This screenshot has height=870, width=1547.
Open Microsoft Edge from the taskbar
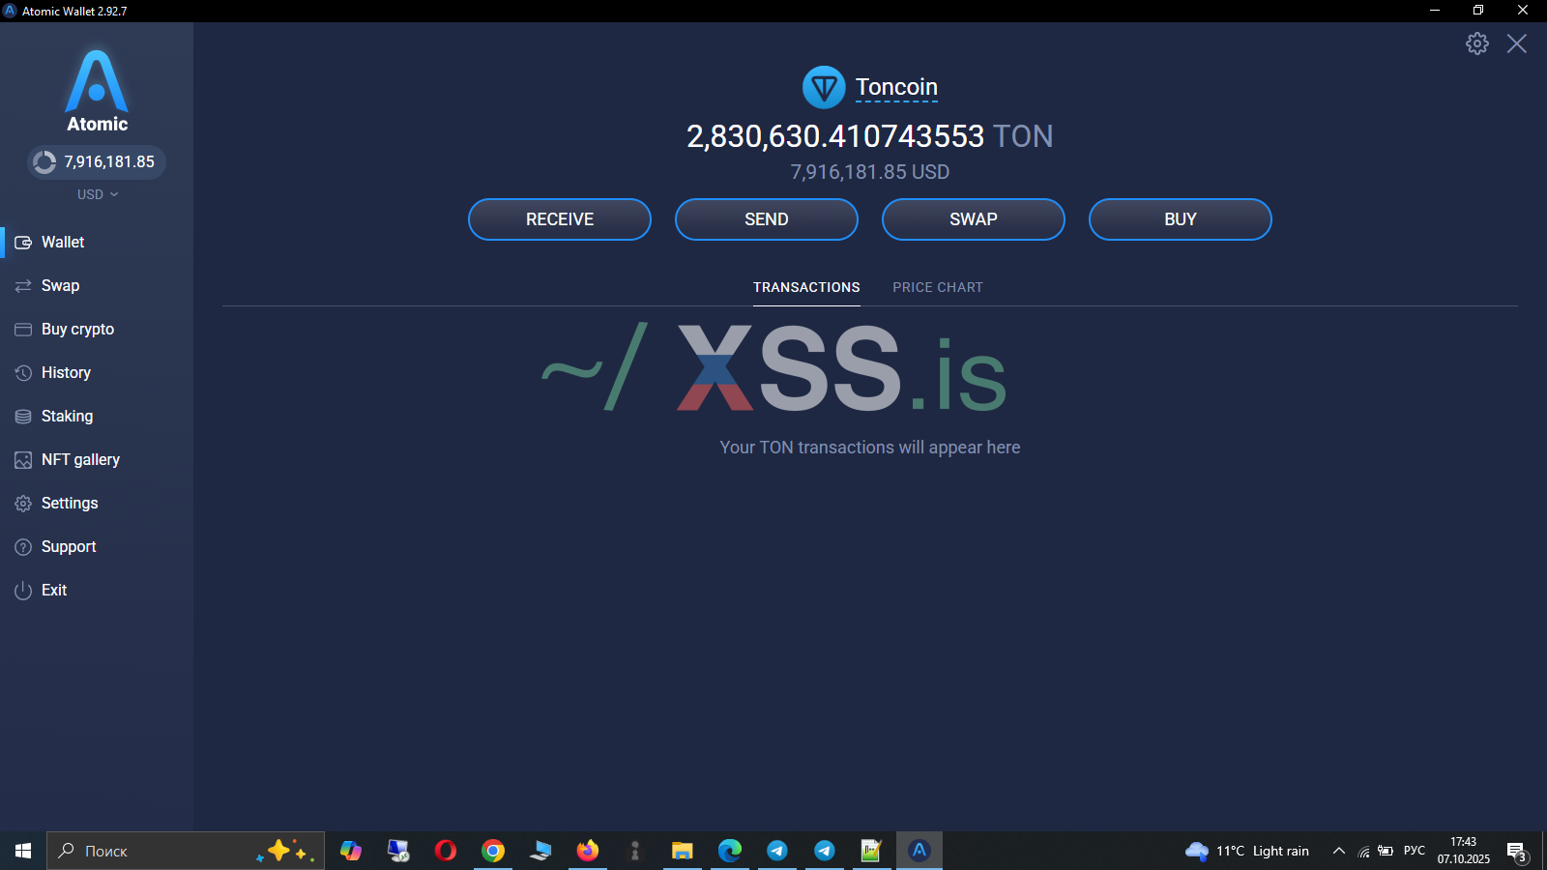point(730,851)
